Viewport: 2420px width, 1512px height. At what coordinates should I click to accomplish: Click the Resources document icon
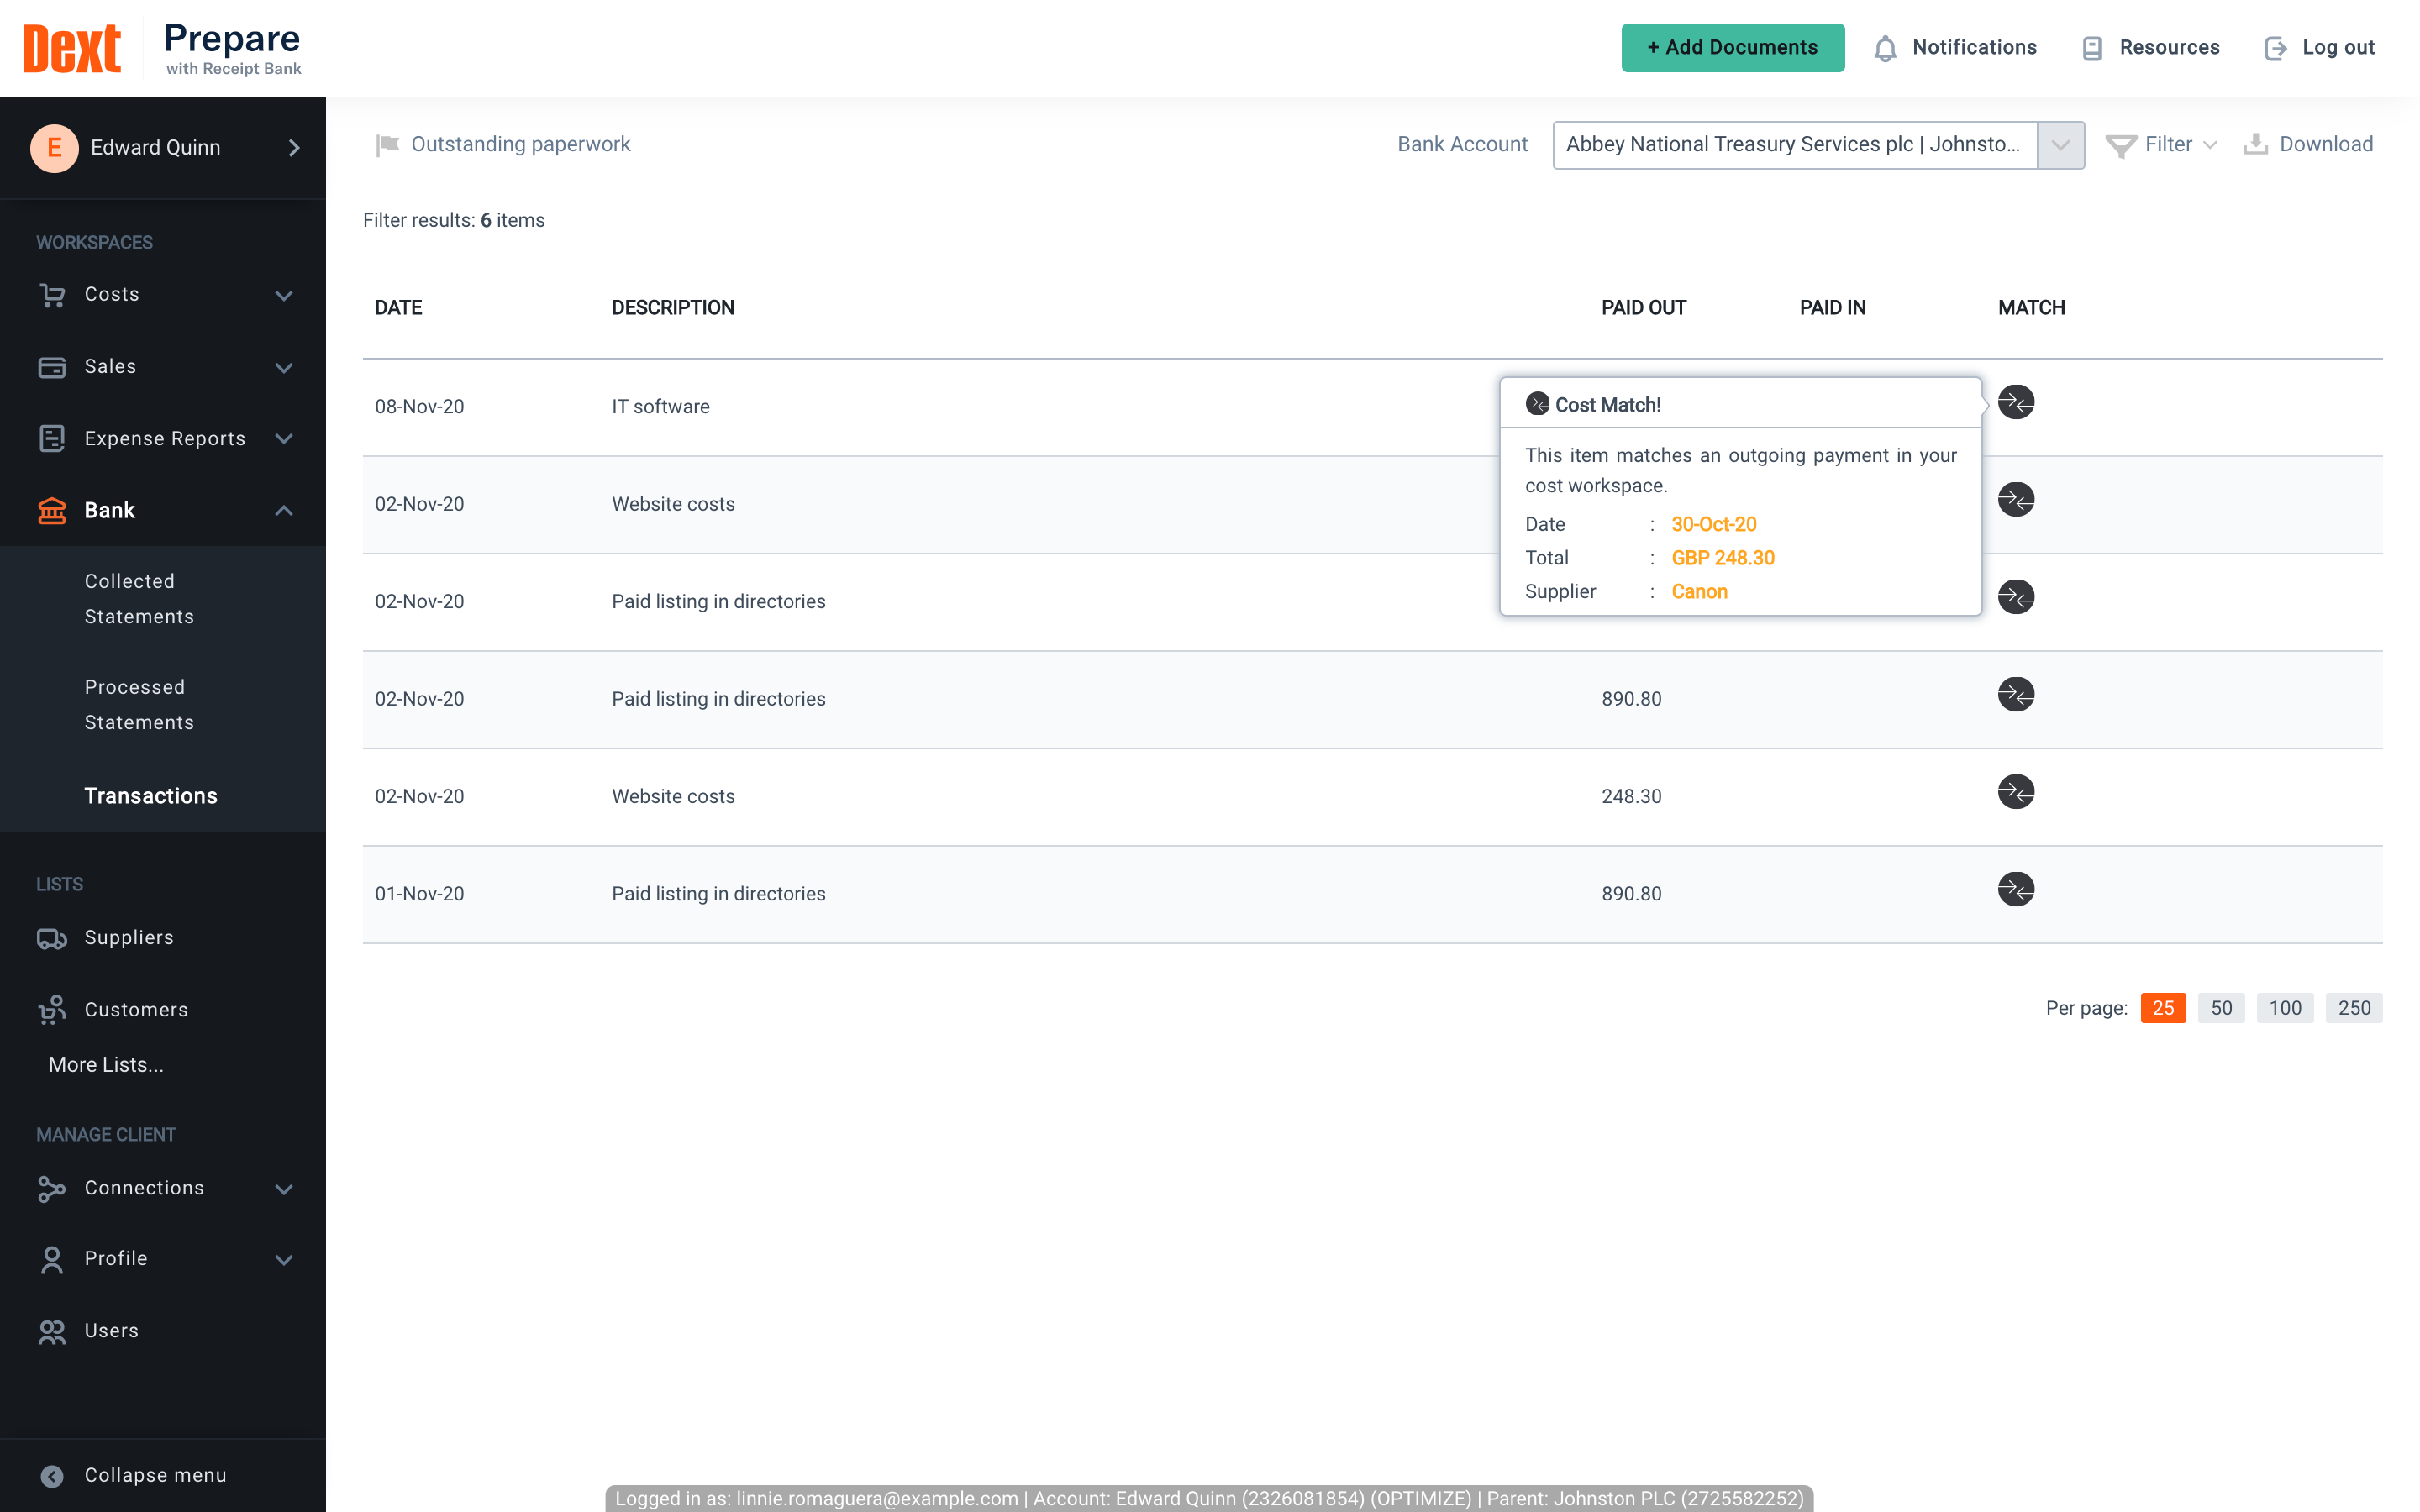tap(2092, 47)
